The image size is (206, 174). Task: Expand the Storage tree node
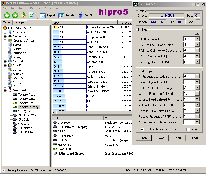click(5, 57)
